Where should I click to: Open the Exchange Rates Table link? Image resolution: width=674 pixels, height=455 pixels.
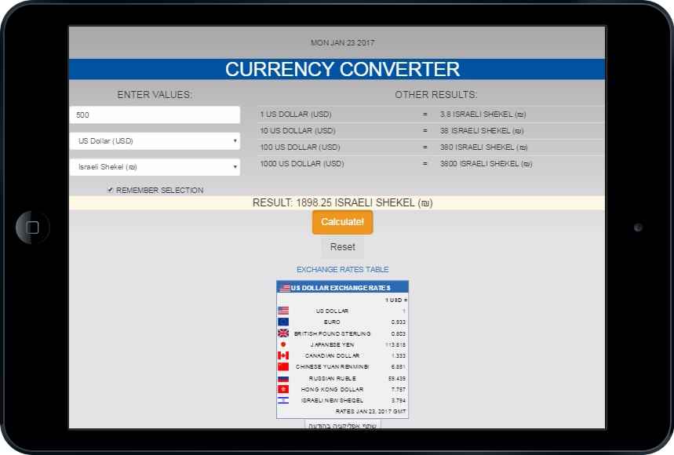click(x=343, y=269)
